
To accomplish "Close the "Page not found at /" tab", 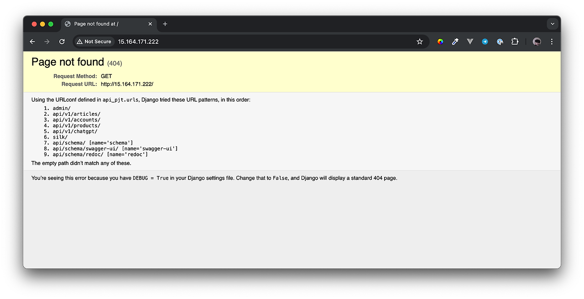I will click(150, 24).
